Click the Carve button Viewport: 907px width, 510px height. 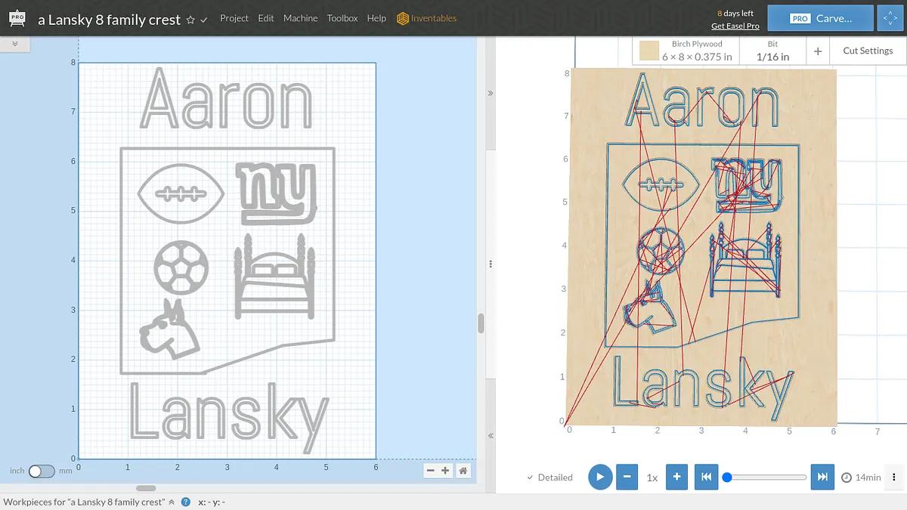(821, 18)
